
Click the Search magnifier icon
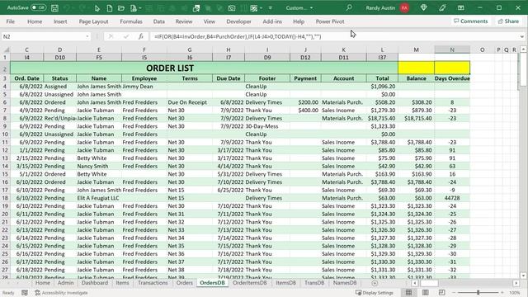coord(349,7)
